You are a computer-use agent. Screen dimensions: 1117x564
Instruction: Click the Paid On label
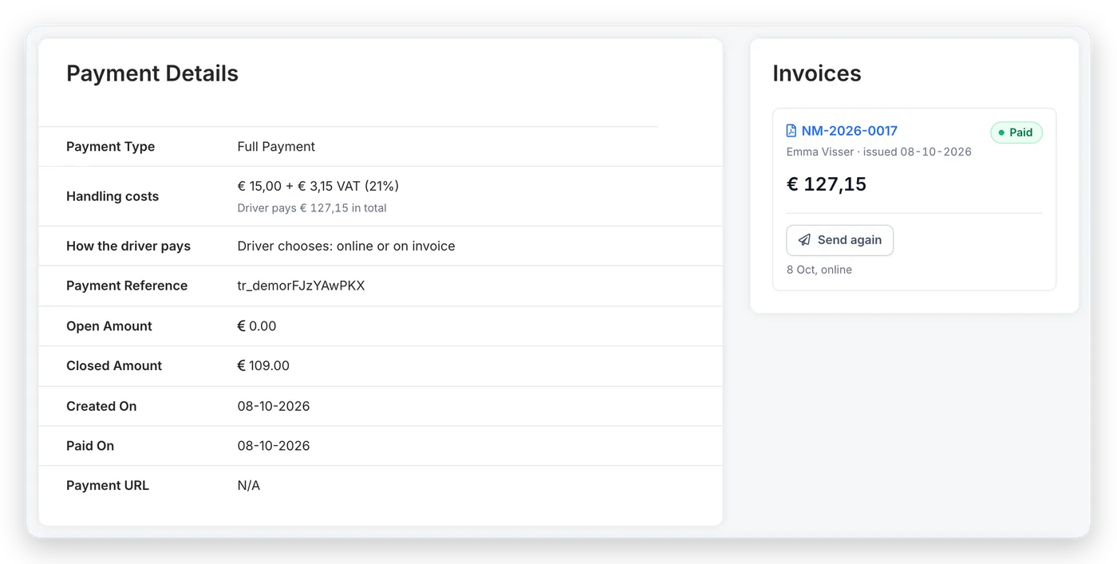point(90,446)
